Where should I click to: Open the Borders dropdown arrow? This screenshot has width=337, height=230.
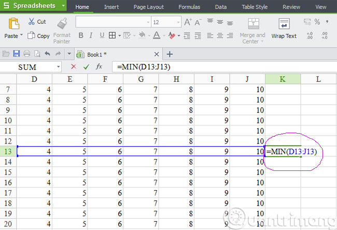119,36
